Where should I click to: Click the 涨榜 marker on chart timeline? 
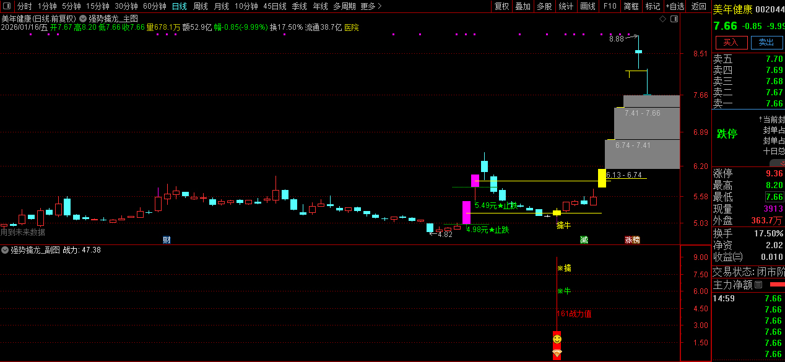(x=632, y=239)
